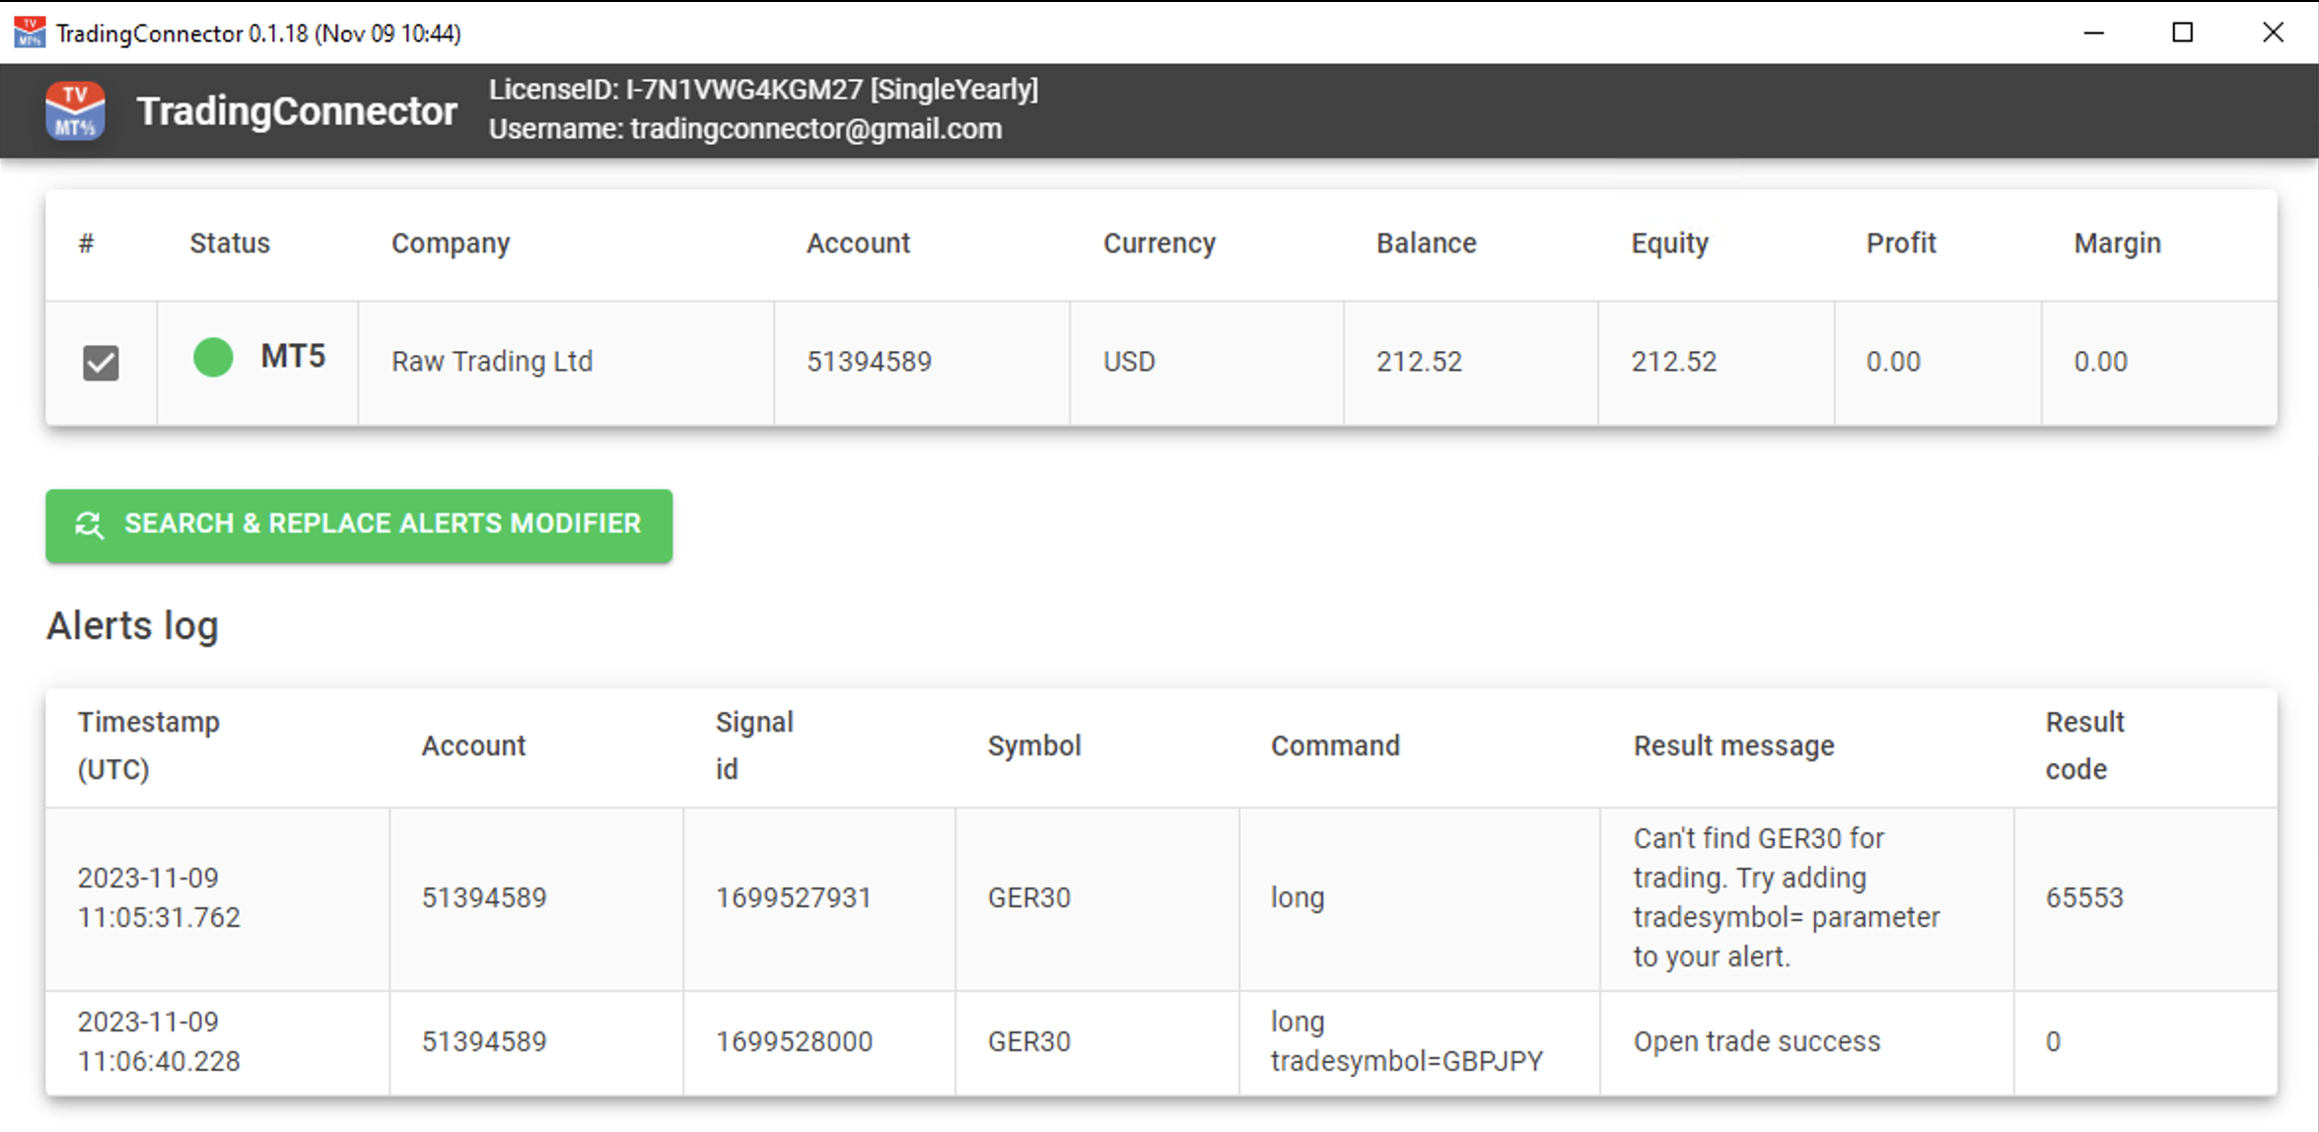Click the Equity column header
2319x1132 pixels.
[x=1668, y=244]
